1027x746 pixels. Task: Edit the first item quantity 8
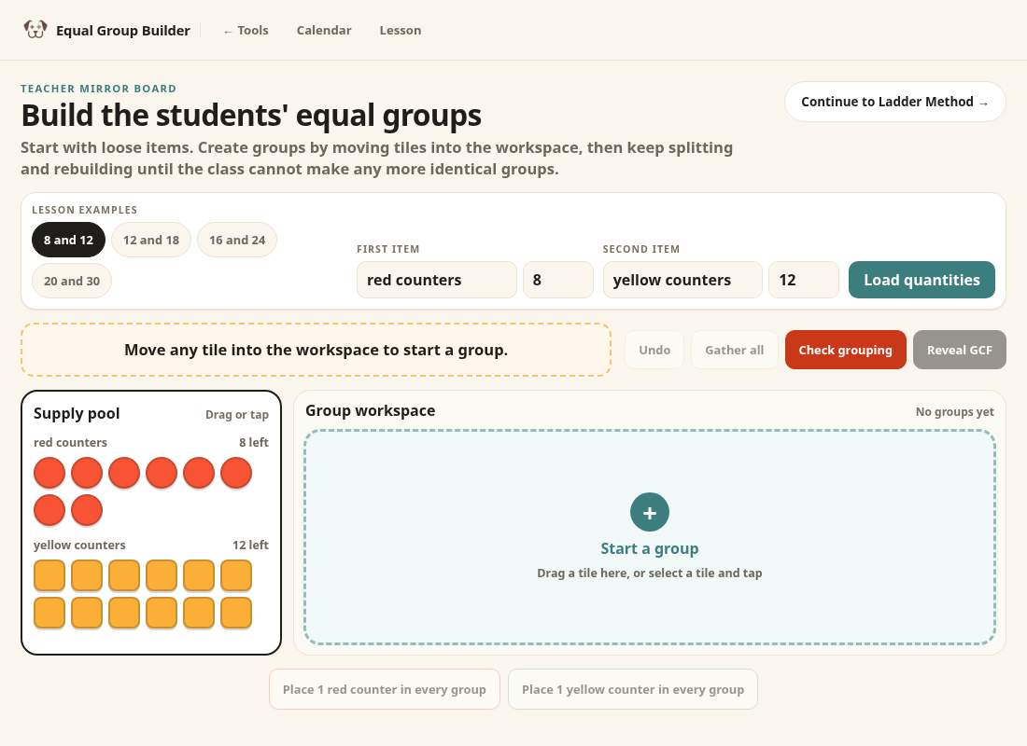558,280
